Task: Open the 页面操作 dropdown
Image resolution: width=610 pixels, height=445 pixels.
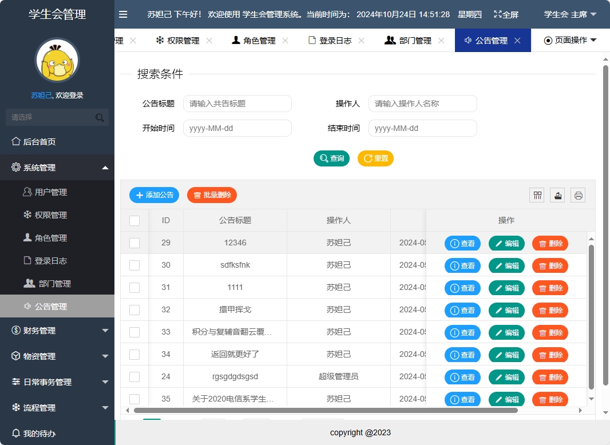Action: click(x=572, y=40)
